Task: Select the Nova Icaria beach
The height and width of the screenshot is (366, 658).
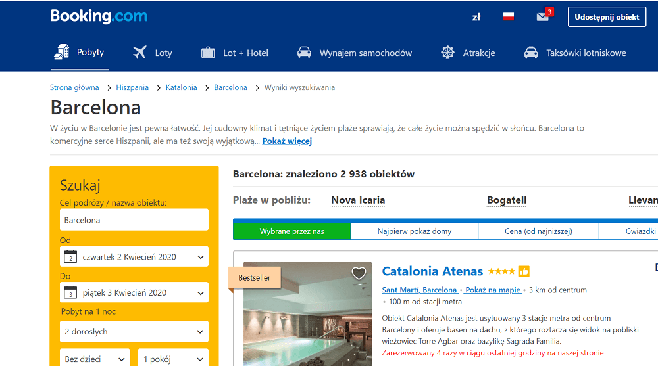Action: (358, 200)
